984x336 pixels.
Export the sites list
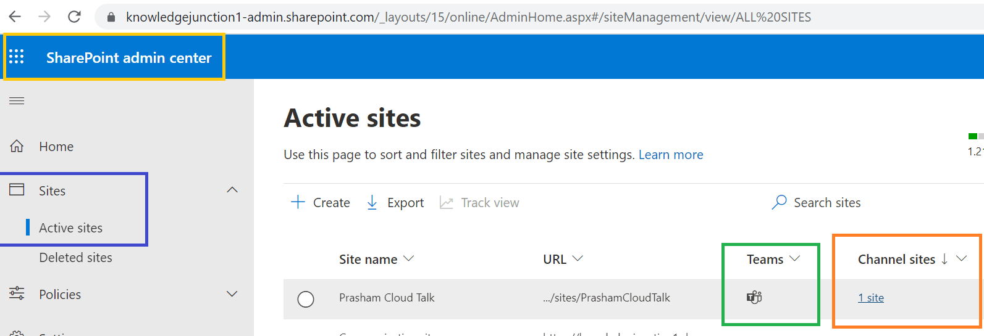(395, 202)
